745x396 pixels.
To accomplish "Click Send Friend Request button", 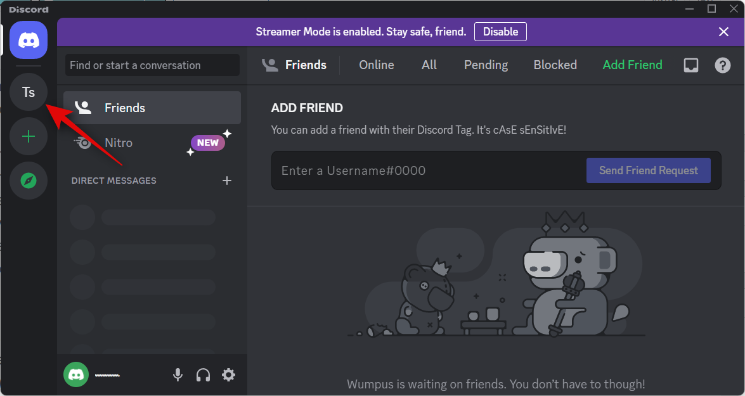I will point(648,170).
